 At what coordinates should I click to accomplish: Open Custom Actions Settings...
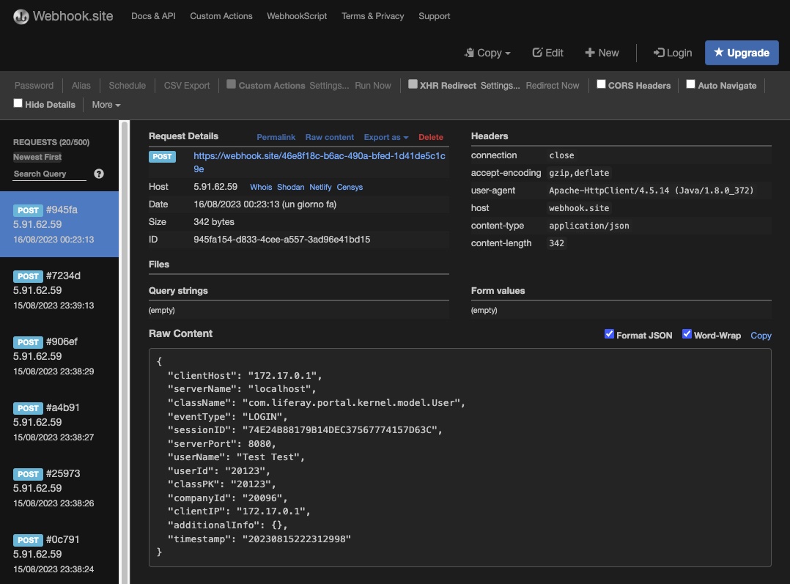click(x=329, y=86)
